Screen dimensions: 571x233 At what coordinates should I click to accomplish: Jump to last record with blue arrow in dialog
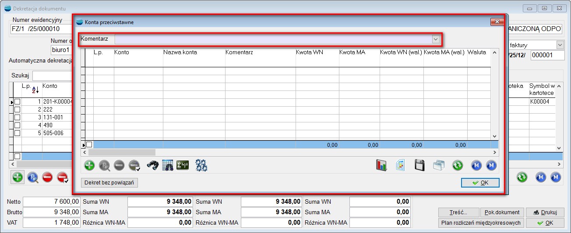(491, 165)
